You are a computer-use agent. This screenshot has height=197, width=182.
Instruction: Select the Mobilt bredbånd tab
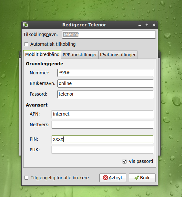pyautogui.click(x=42, y=54)
